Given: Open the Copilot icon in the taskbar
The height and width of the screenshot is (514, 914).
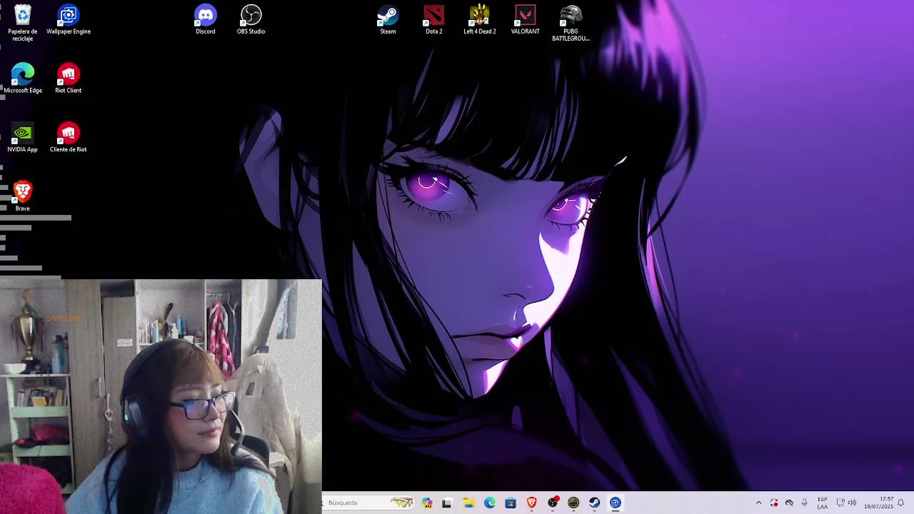Looking at the screenshot, I should pos(427,503).
